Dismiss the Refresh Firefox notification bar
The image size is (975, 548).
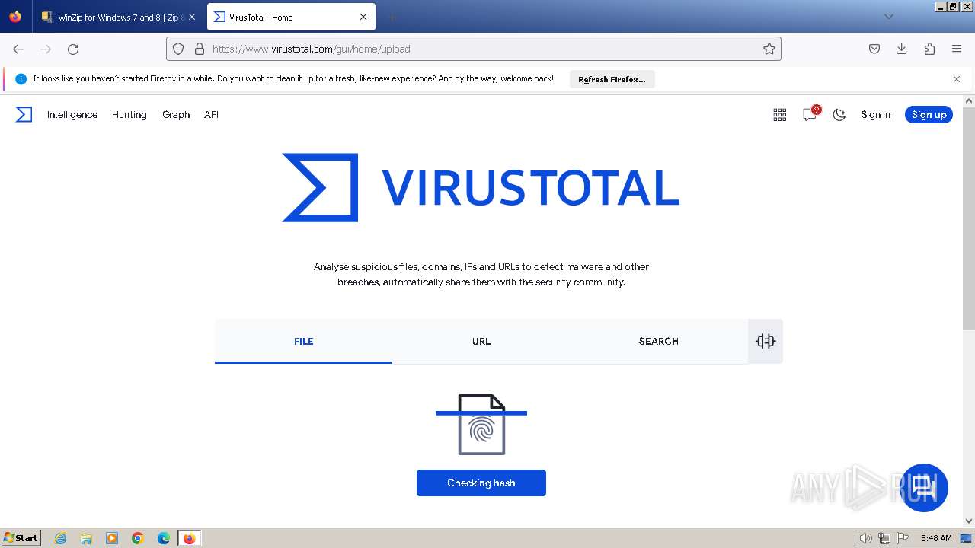pos(957,79)
